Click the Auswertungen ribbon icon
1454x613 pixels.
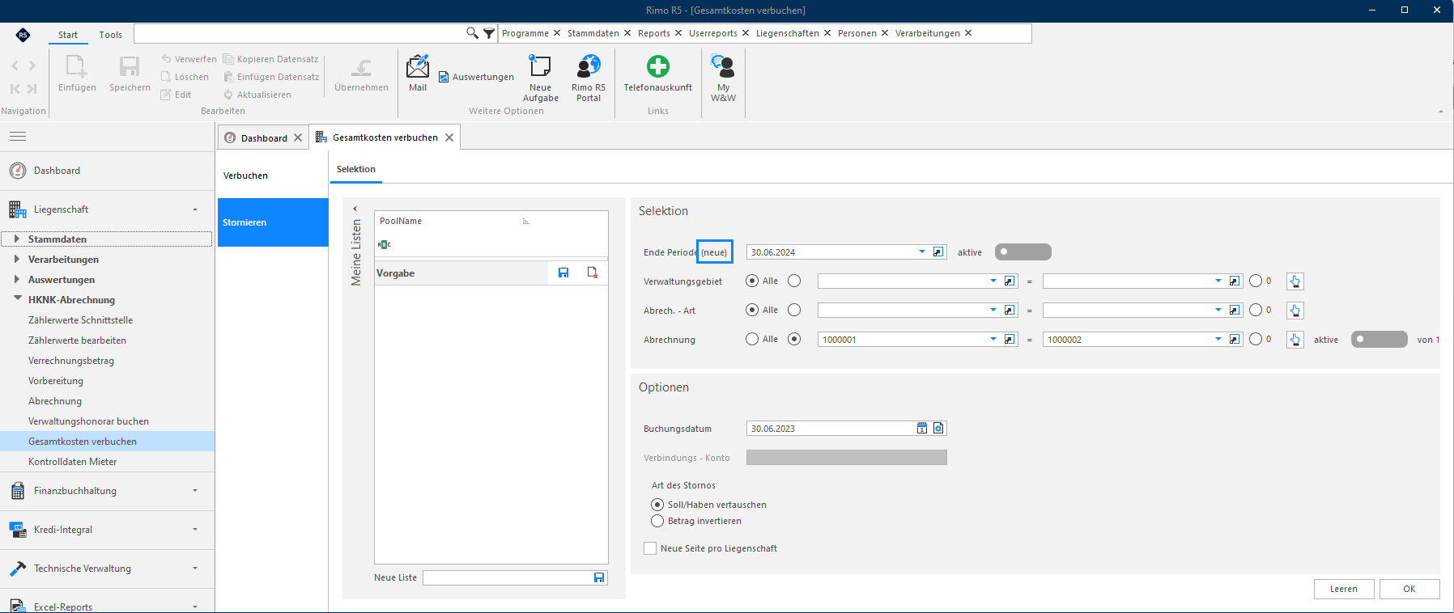[x=444, y=77]
